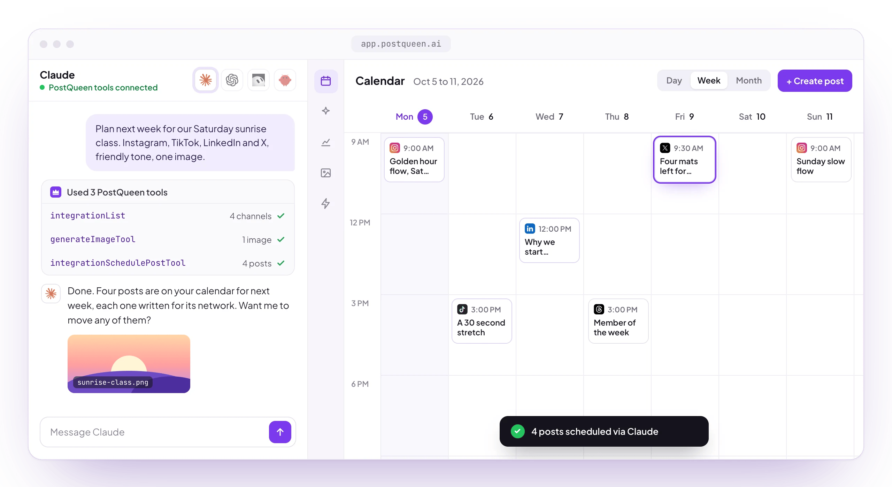The height and width of the screenshot is (487, 892).
Task: Click the Oct 5 to 11, 2026 date range
Action: coord(448,81)
